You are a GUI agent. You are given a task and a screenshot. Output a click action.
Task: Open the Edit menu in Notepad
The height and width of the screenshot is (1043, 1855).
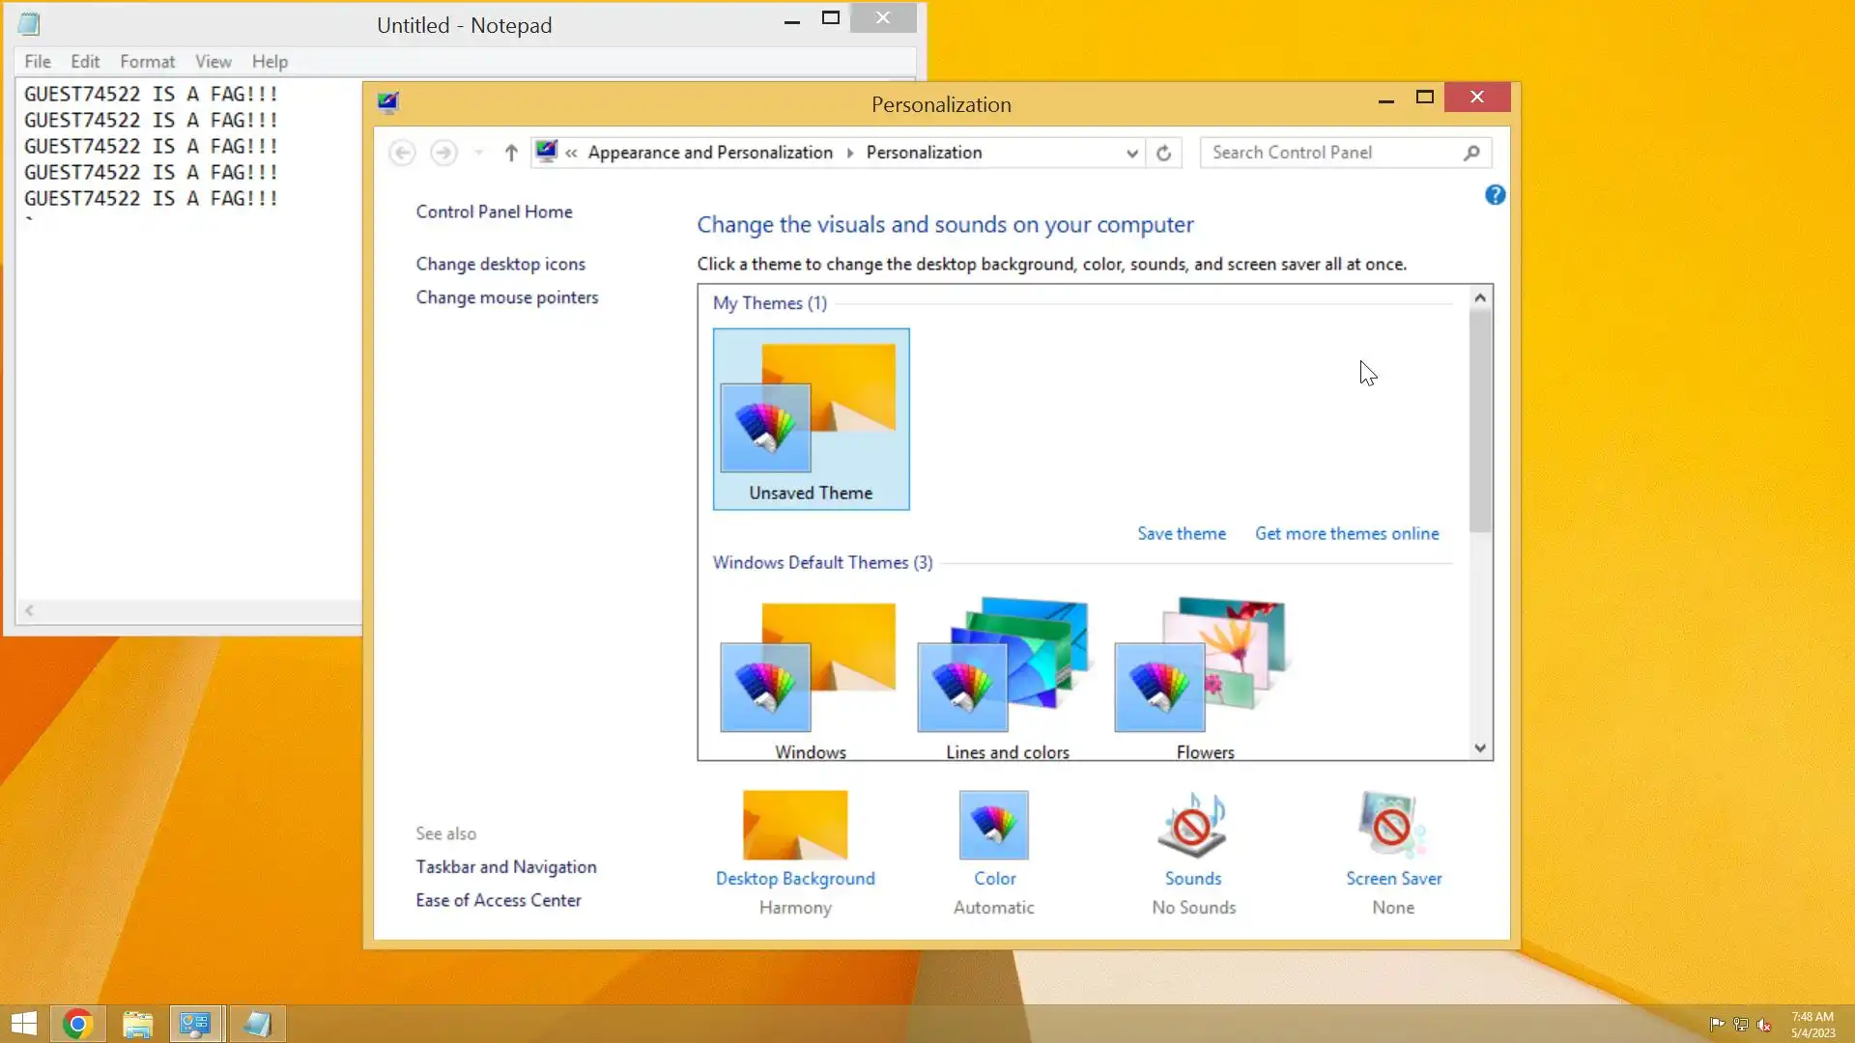pos(85,62)
